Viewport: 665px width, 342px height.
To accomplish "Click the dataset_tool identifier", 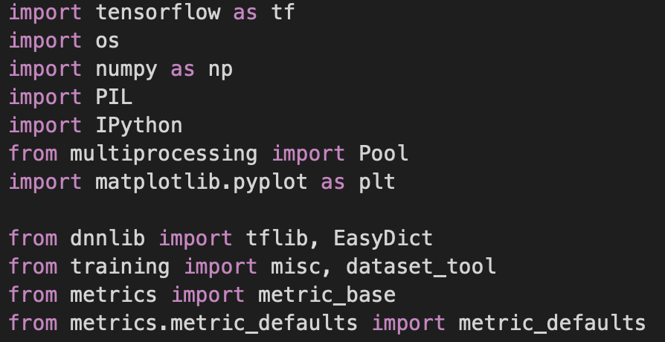I will point(421,267).
